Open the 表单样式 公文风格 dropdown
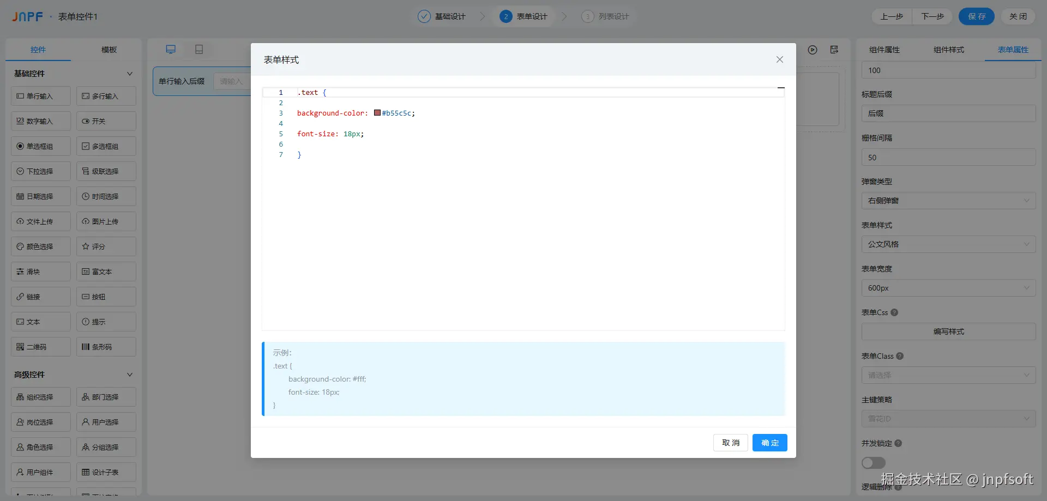Screen dimensions: 1047x501 (949, 244)
